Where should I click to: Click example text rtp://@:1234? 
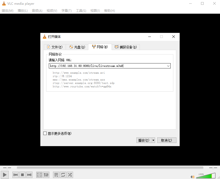62,76
